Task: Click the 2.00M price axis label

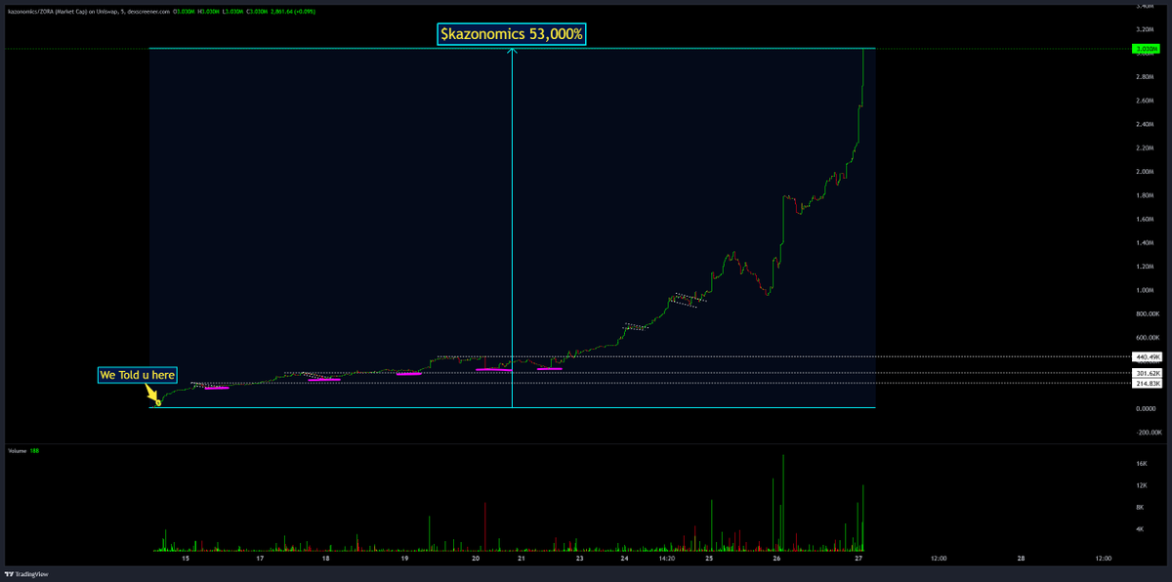Action: tap(1145, 172)
